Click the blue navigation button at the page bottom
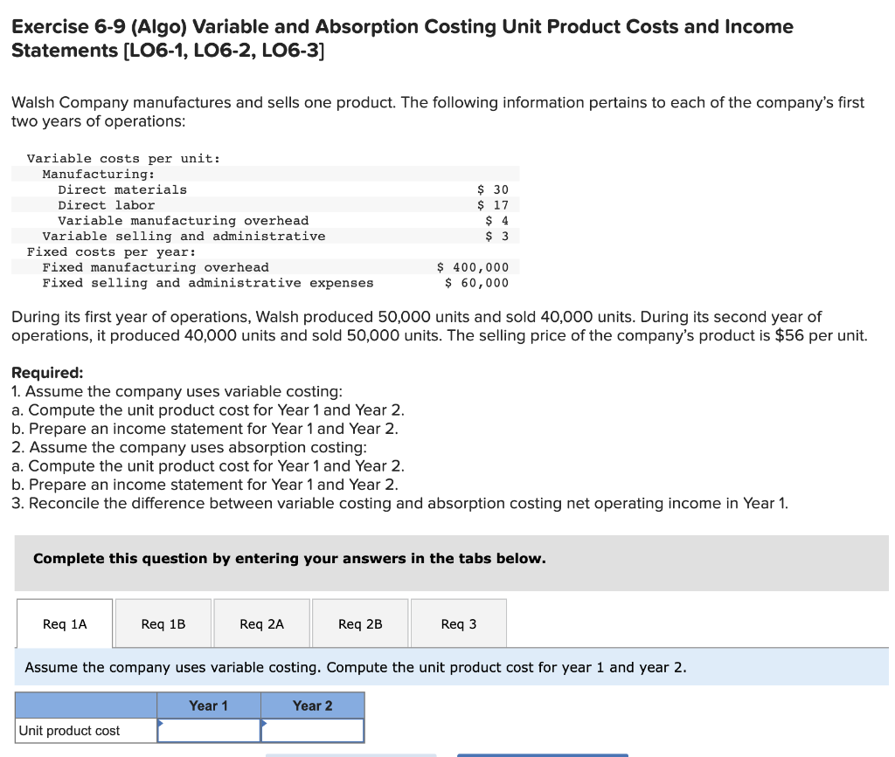 (542, 753)
